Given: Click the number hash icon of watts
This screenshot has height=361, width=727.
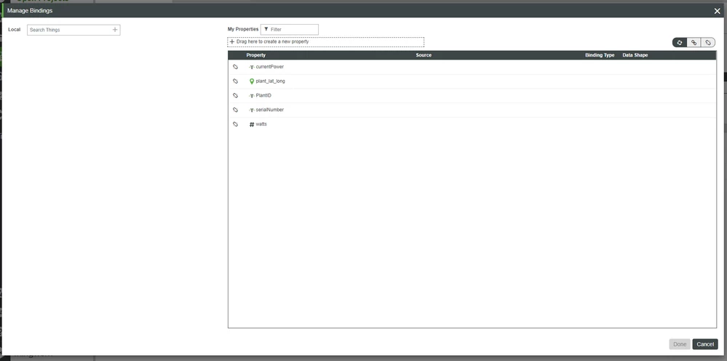Looking at the screenshot, I should [x=252, y=124].
